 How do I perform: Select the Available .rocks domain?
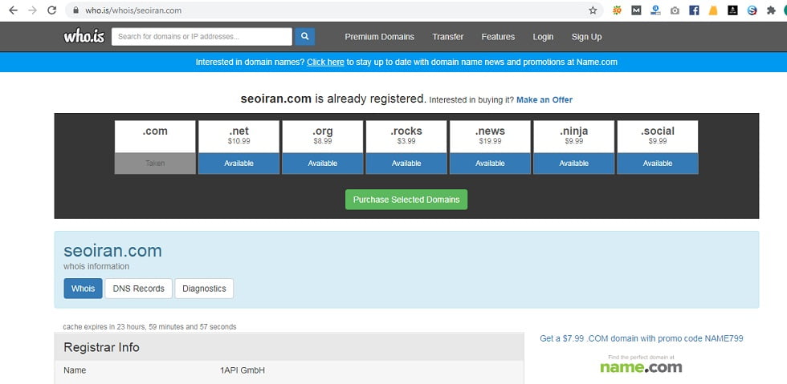pyautogui.click(x=406, y=164)
